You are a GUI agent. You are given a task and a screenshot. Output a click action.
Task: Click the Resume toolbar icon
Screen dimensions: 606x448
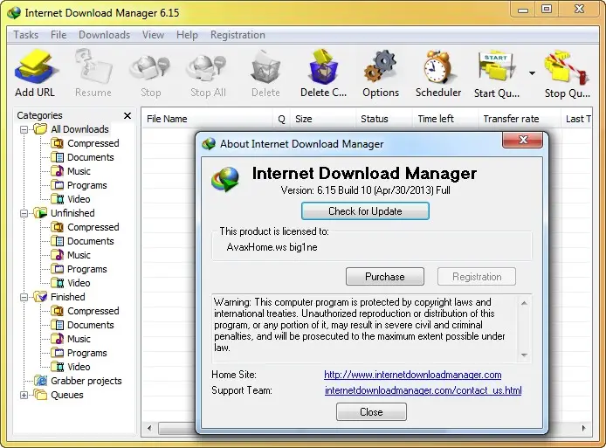[x=93, y=66]
